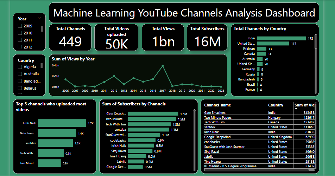Sort table by Country column header
Viewport: 335px width, 176px height.
tap(276, 105)
